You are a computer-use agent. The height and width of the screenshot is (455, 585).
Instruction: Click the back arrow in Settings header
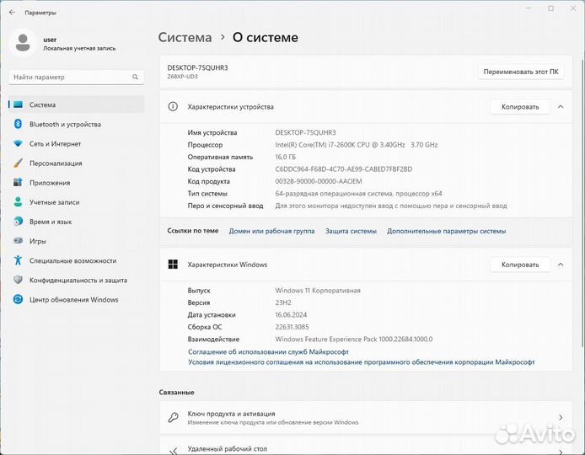coord(12,13)
